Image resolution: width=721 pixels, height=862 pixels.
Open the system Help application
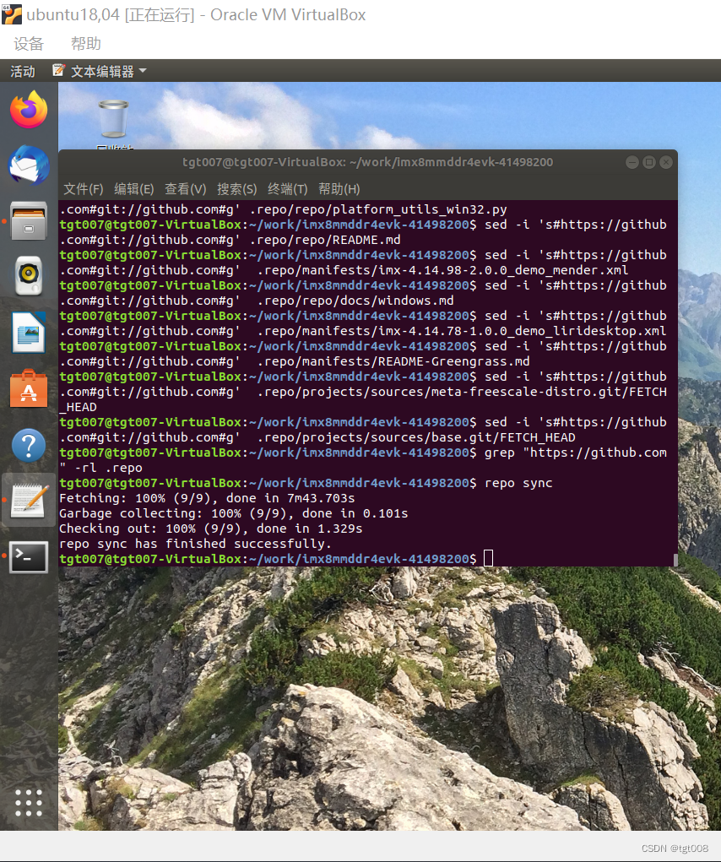(29, 444)
